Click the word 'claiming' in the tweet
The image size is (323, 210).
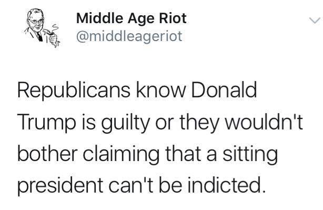121,154
